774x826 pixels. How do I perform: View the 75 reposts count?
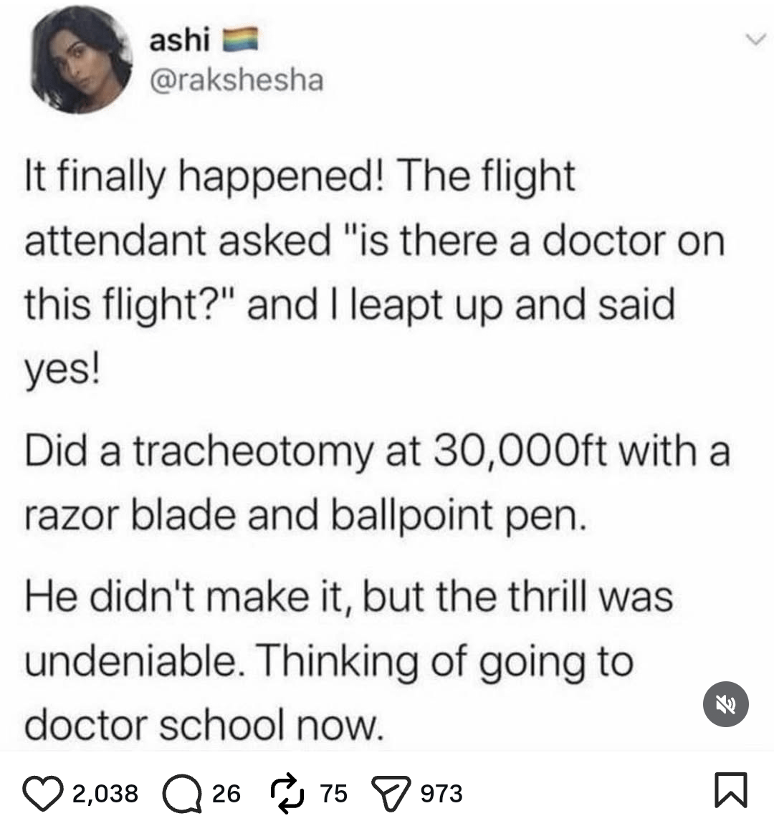pos(334,793)
